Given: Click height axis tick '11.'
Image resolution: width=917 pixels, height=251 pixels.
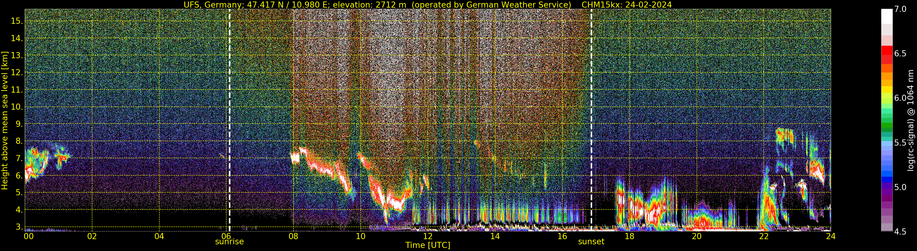Looking at the screenshot, I should (17, 90).
